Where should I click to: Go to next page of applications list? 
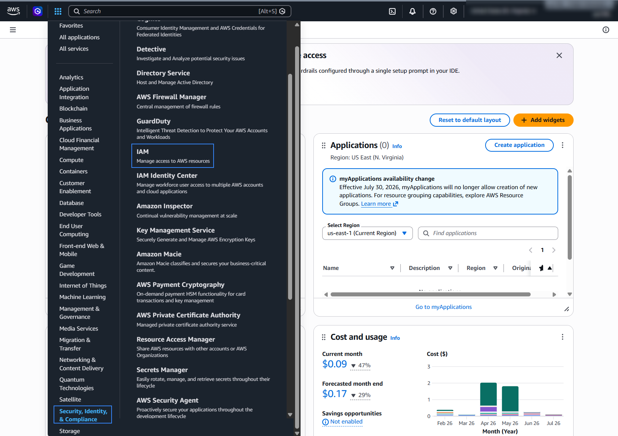tap(554, 250)
